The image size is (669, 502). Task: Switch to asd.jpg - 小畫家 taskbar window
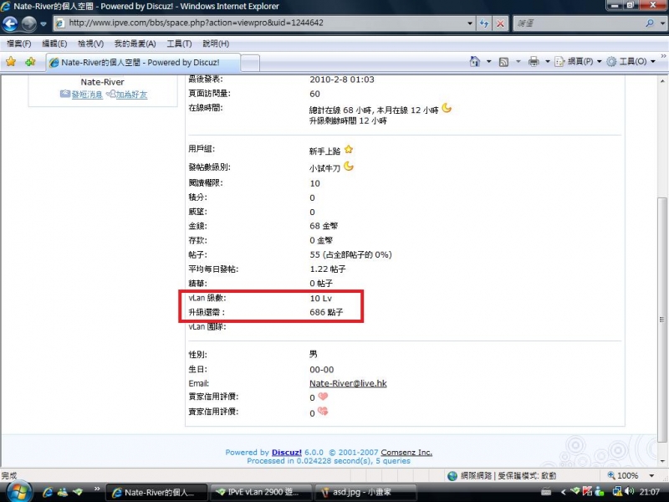pos(365,492)
